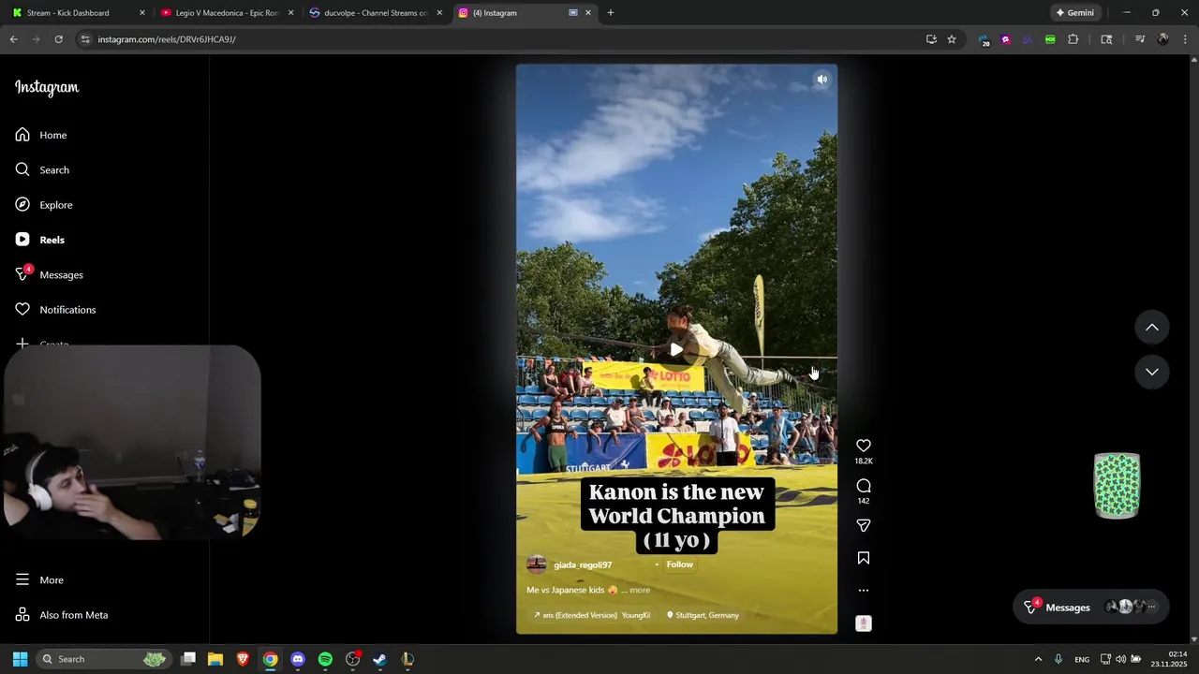This screenshot has width=1199, height=674.
Task: Open the ENG language switcher
Action: (1082, 659)
